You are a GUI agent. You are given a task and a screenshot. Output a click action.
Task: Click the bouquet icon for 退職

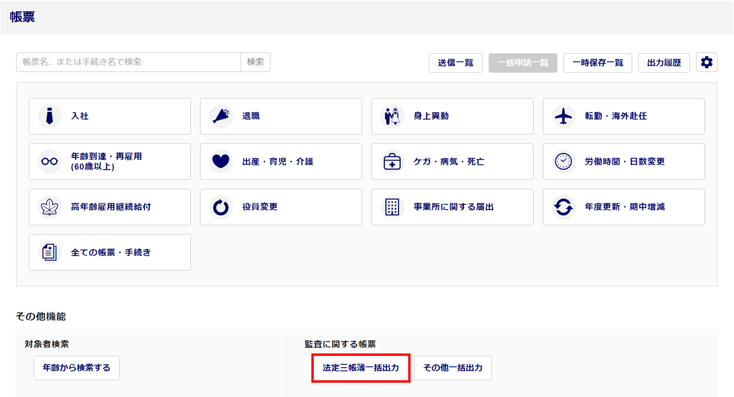[x=221, y=116]
